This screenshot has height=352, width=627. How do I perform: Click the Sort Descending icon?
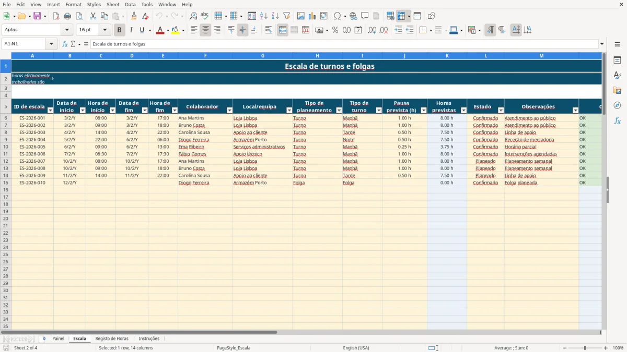tap(275, 16)
